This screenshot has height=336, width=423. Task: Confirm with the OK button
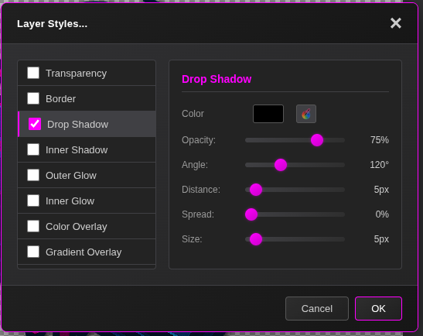tap(378, 308)
